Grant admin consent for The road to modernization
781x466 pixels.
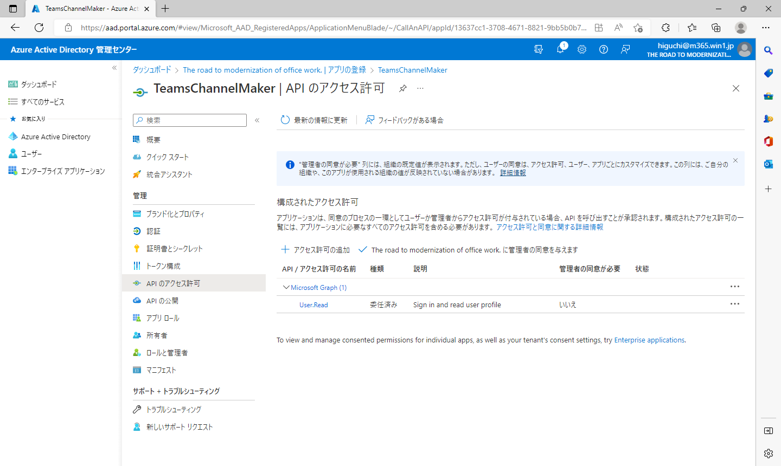point(469,250)
